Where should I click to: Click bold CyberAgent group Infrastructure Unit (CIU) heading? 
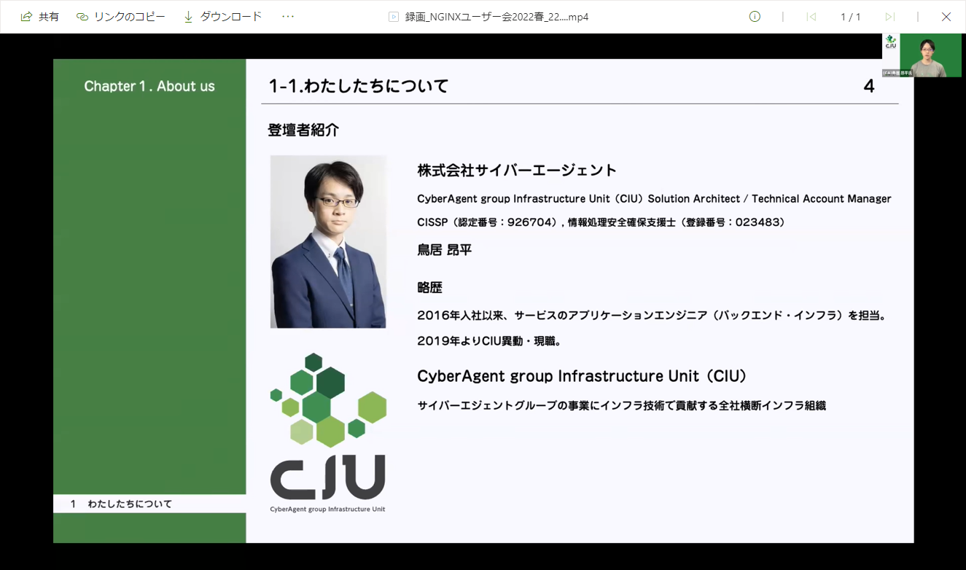click(583, 377)
